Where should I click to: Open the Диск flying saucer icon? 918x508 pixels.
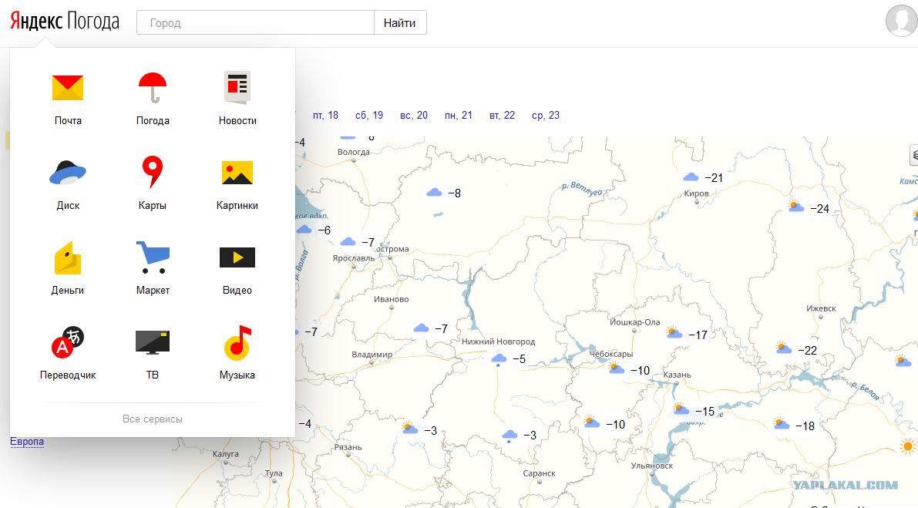click(68, 173)
